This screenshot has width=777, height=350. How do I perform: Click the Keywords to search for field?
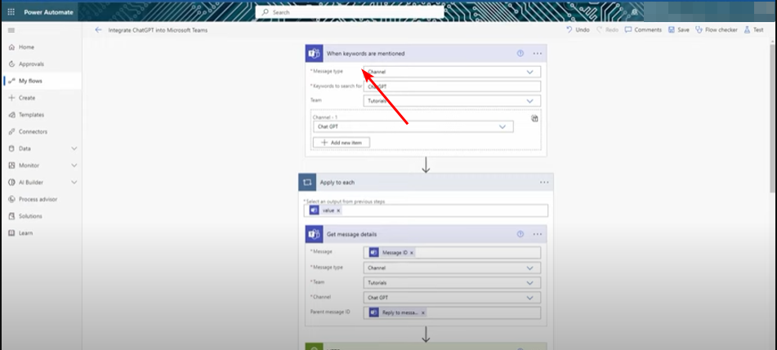click(x=452, y=86)
